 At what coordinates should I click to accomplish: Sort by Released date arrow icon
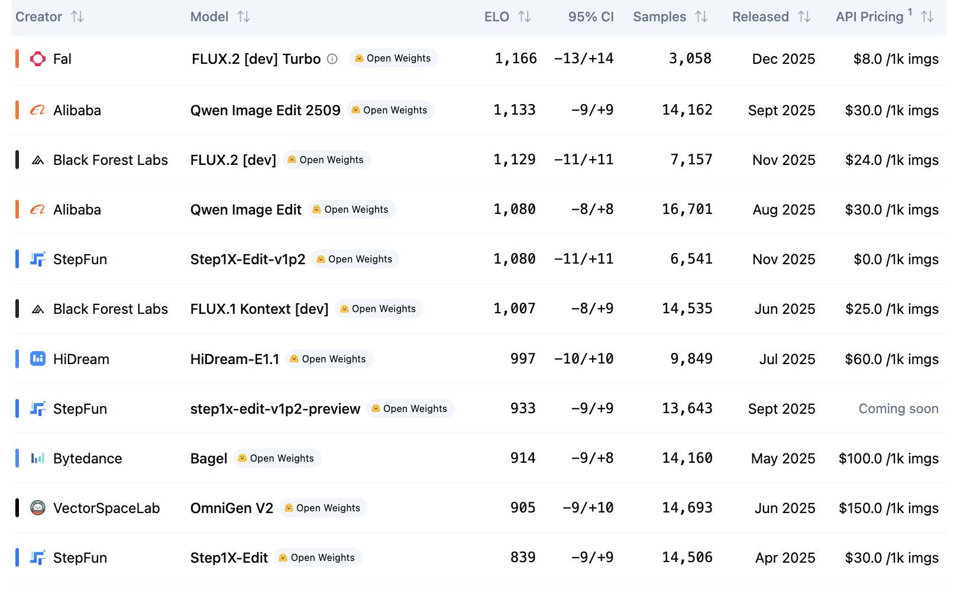[804, 17]
